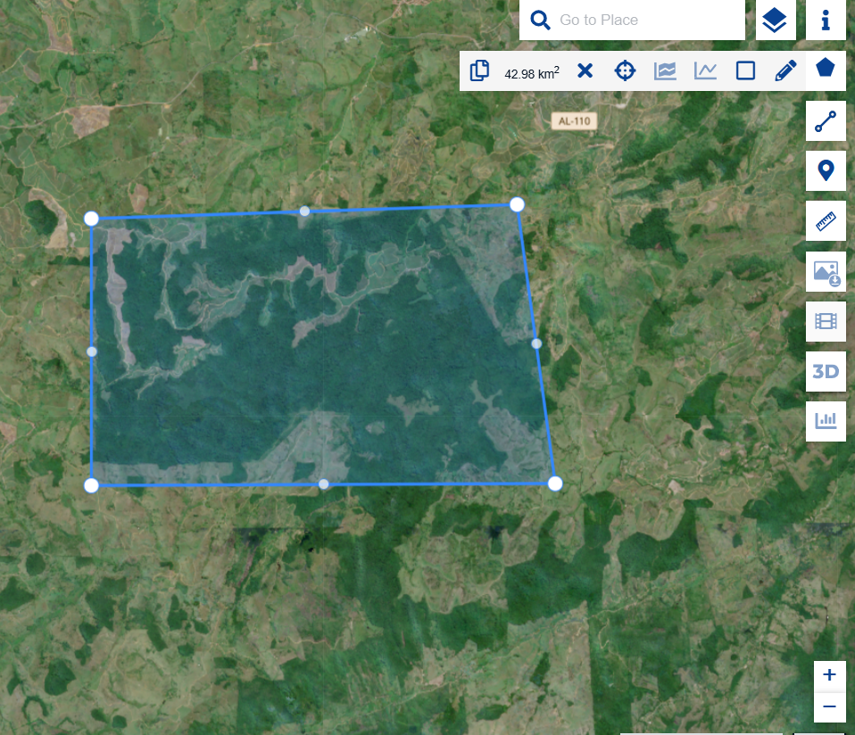This screenshot has width=855, height=735.
Task: Click the download image icon
Action: coord(826,271)
